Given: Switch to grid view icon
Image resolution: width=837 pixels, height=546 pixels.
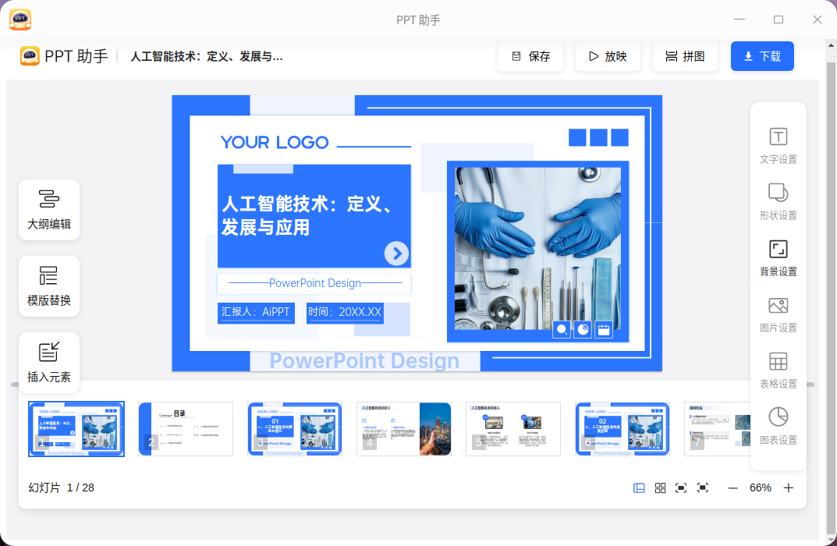Looking at the screenshot, I should pyautogui.click(x=660, y=487).
